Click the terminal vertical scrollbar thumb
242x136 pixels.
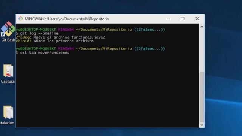point(202,97)
